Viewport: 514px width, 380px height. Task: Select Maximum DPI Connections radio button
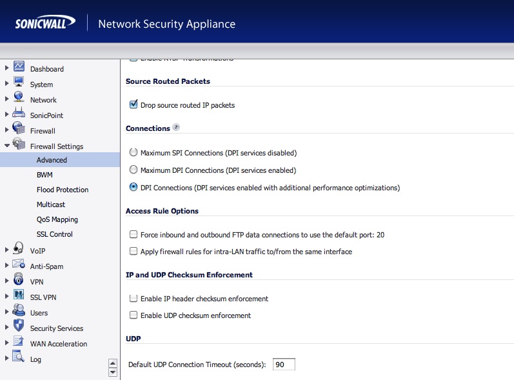[x=133, y=170]
